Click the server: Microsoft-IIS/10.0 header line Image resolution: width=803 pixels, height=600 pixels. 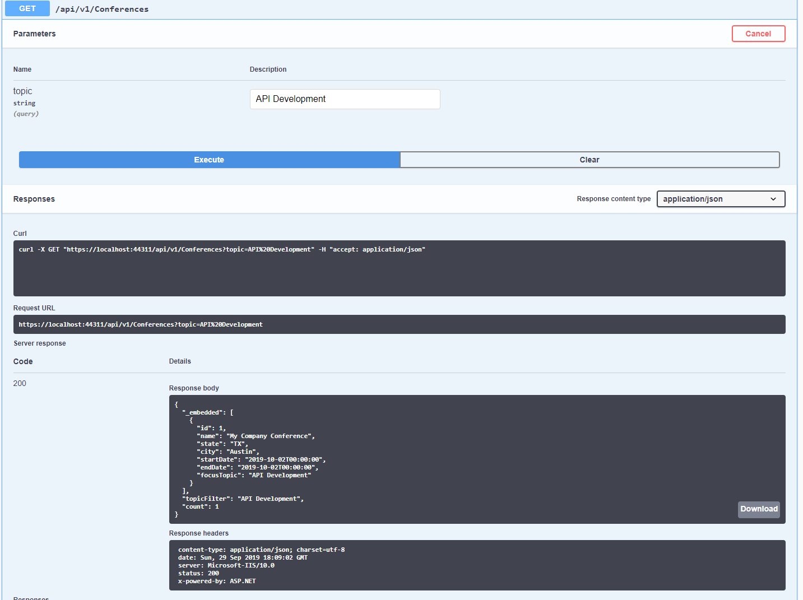226,565
